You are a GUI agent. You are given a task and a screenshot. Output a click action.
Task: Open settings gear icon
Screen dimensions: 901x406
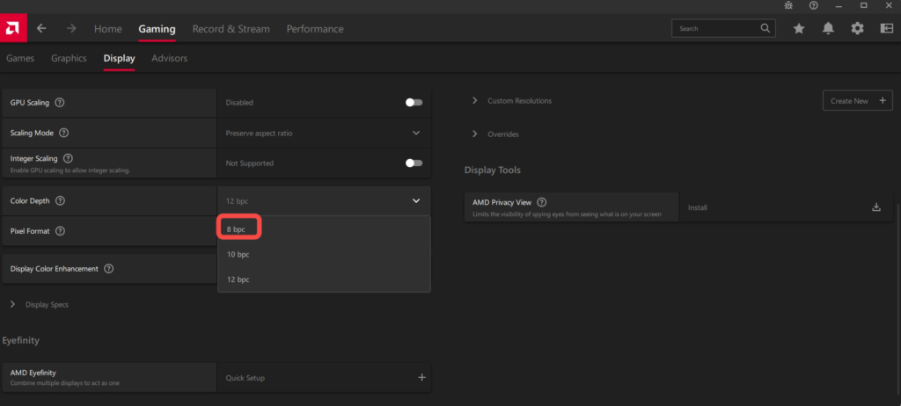pyautogui.click(x=857, y=28)
